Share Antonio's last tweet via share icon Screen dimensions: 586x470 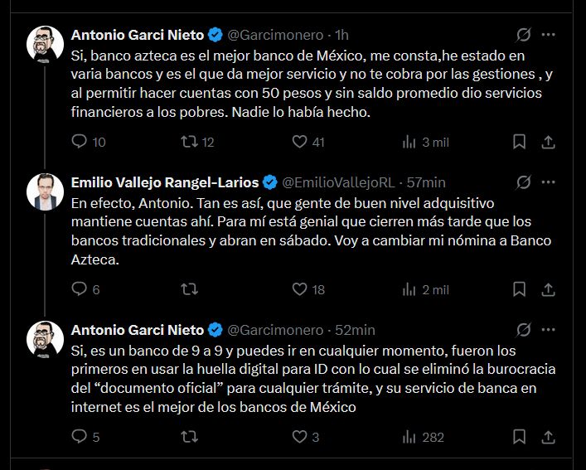(x=547, y=437)
